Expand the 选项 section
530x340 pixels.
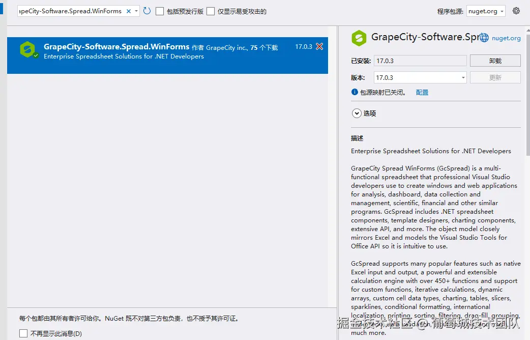pos(357,114)
